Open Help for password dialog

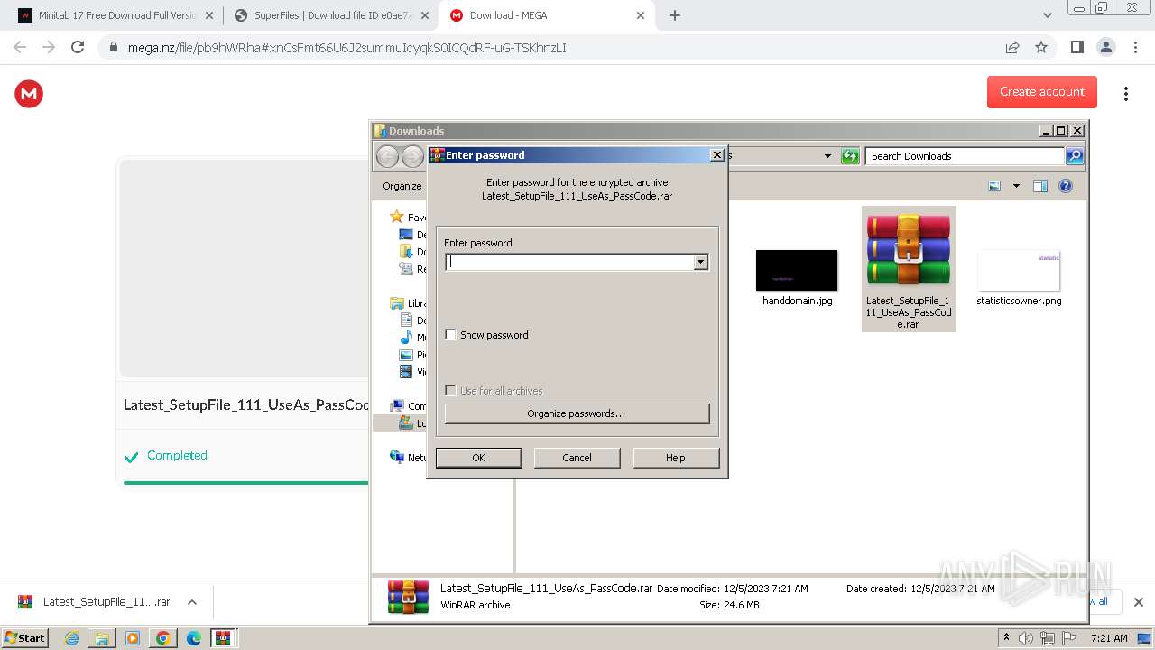(676, 458)
